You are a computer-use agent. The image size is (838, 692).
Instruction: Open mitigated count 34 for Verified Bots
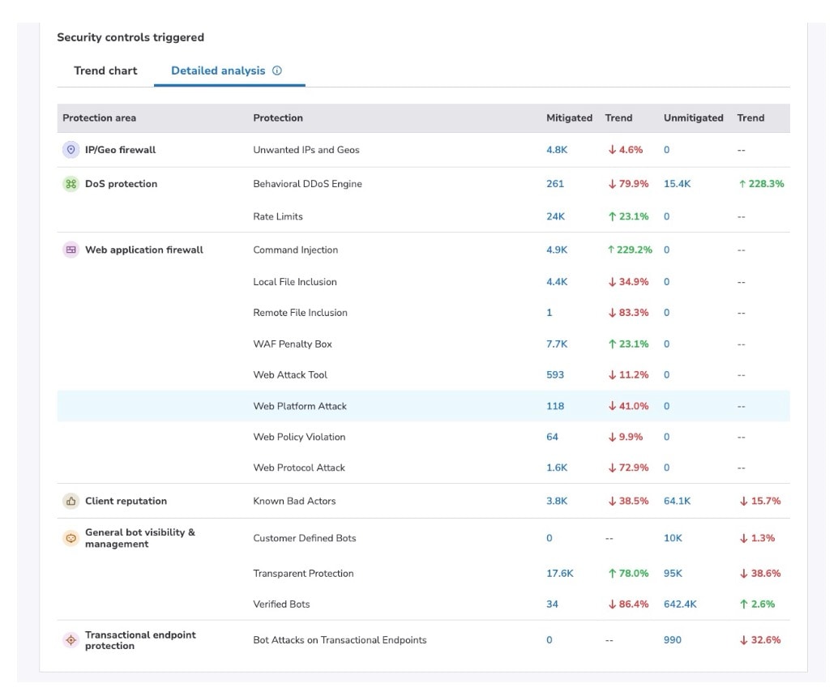552,604
